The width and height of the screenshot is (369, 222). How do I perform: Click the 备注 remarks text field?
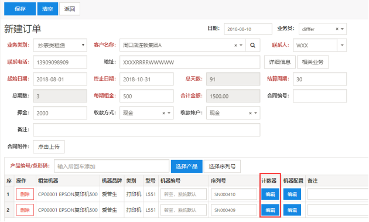point(146,129)
